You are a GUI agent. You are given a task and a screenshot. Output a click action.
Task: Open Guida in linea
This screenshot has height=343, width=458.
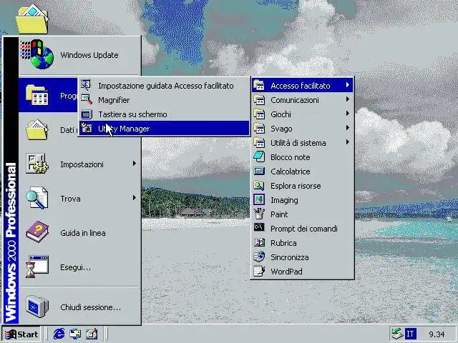click(79, 233)
